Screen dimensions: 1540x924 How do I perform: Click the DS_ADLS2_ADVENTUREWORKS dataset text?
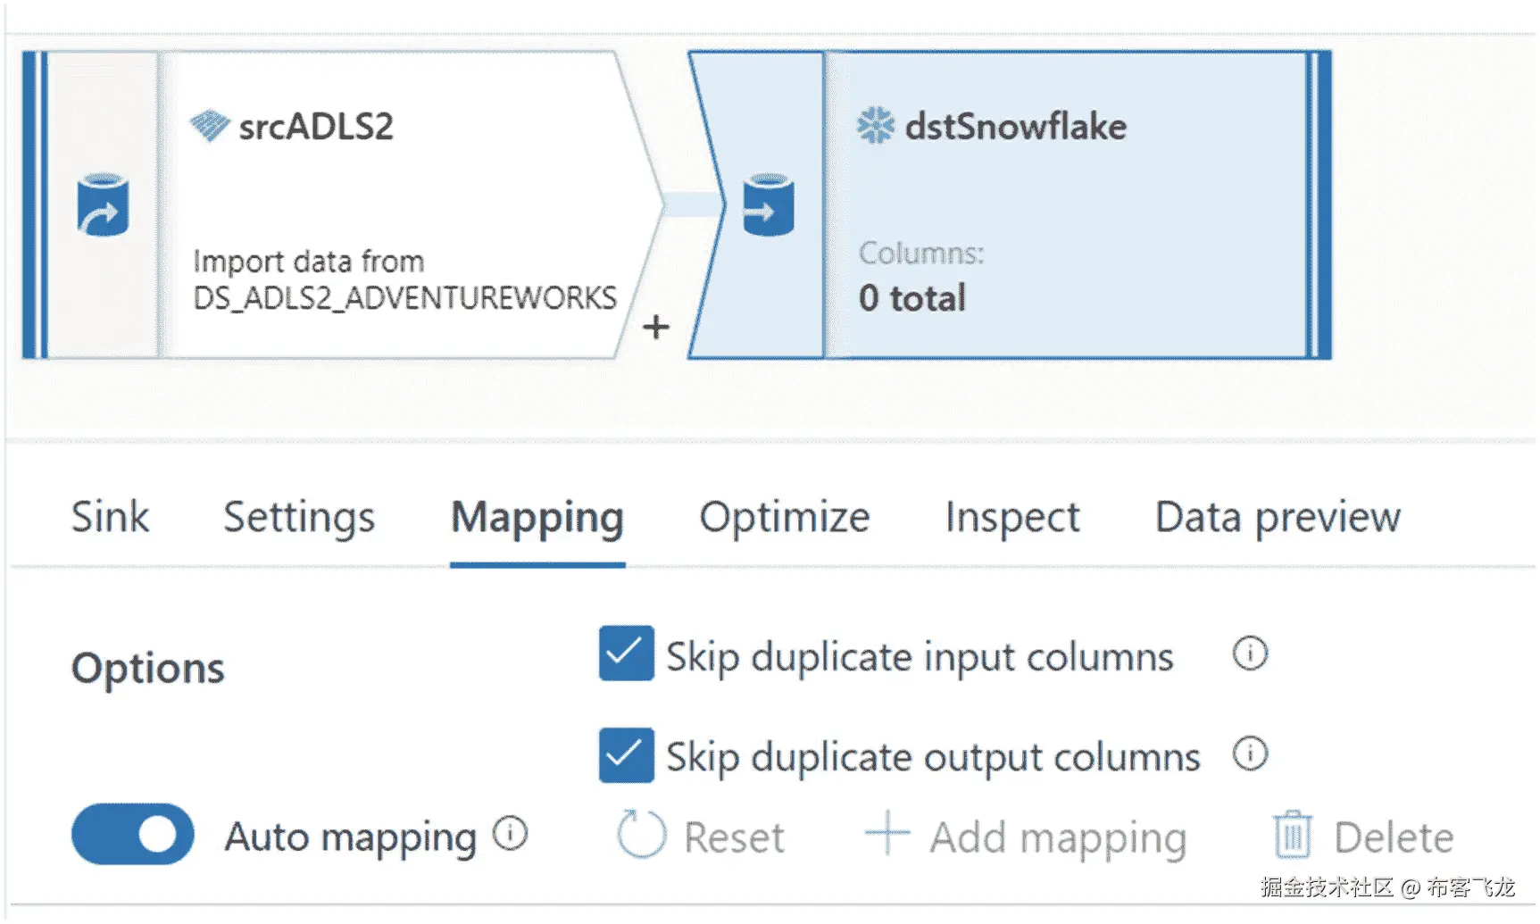[x=404, y=297]
